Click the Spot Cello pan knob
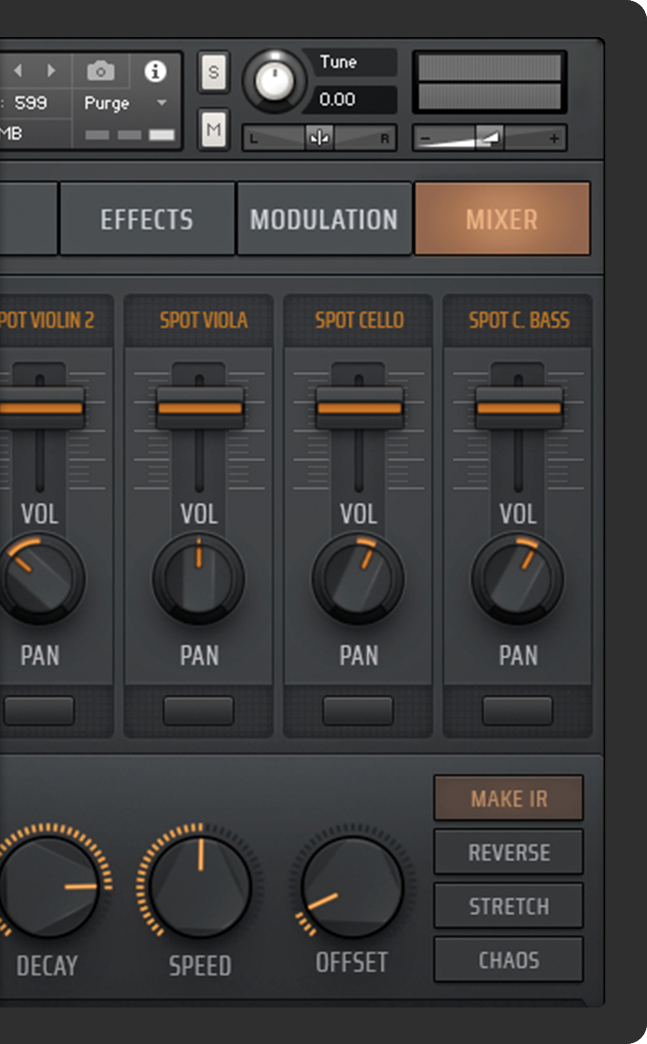The width and height of the screenshot is (647, 1044). [x=359, y=579]
